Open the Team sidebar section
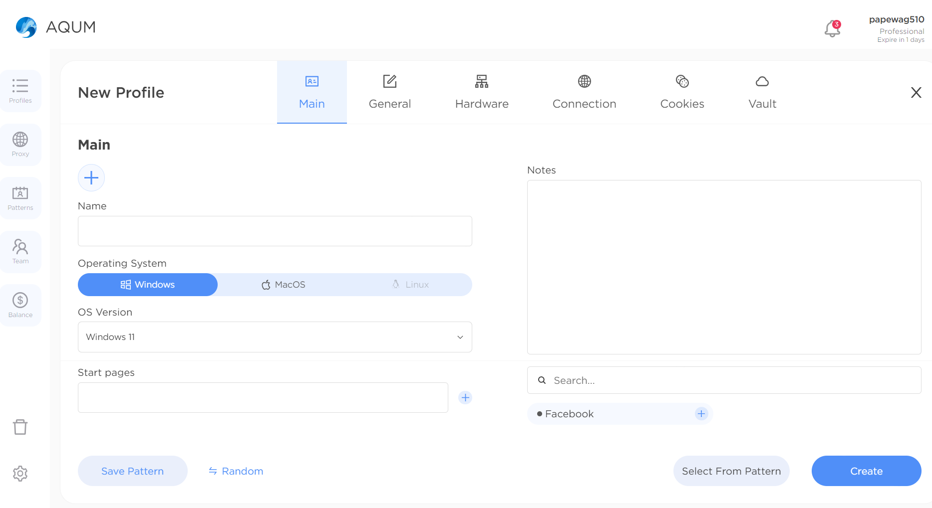 pyautogui.click(x=20, y=252)
